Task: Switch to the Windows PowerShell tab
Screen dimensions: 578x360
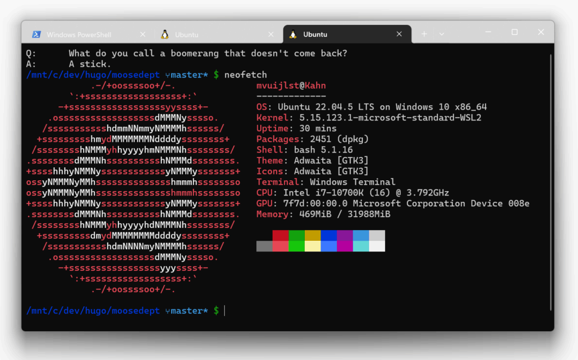Action: (x=79, y=34)
